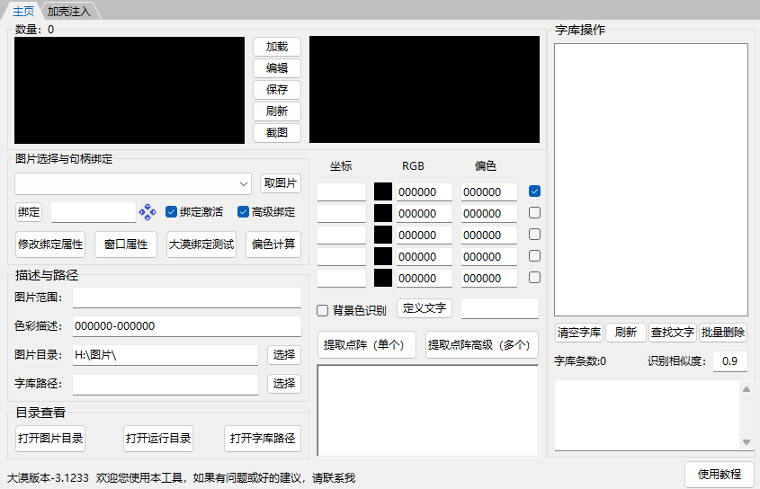Click the dot-matrix output text area
Viewport: 760px width, 489px height.
click(427, 411)
